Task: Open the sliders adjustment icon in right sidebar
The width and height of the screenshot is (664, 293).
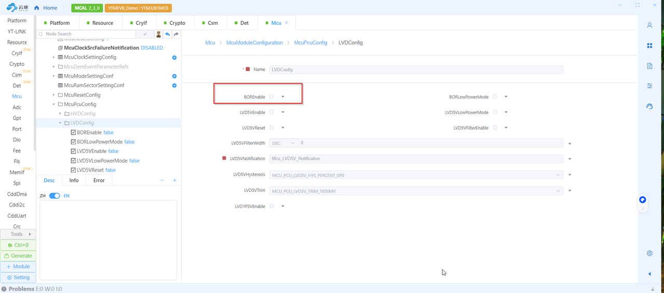Action: pyautogui.click(x=649, y=86)
